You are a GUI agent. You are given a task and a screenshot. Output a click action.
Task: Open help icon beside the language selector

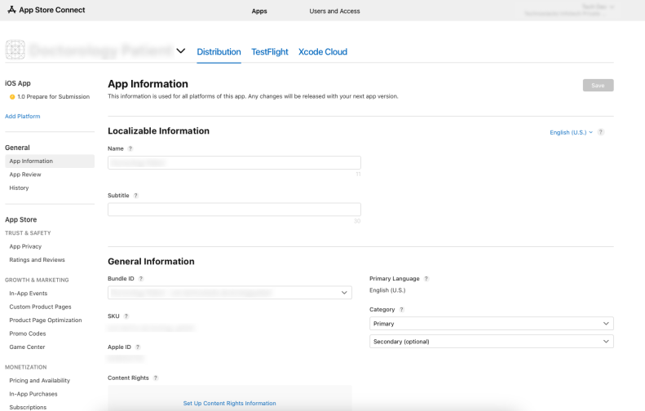coord(601,132)
